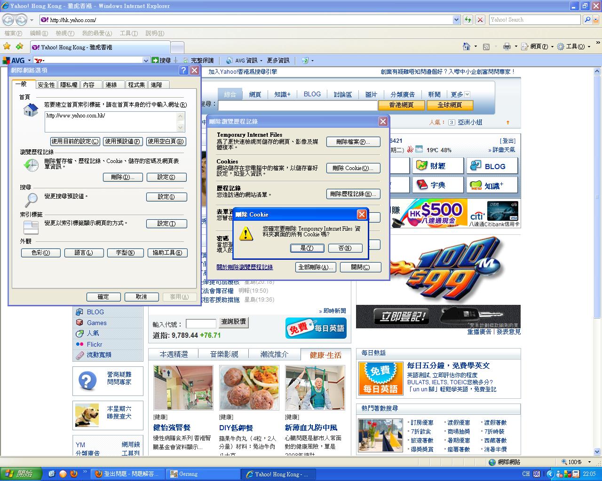The width and height of the screenshot is (602, 481).
Task: Click the Refresh page icon
Action: coord(467,20)
